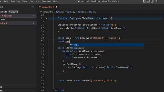
Task: Click 'getFullName' method on line 38
Action: 70,64
